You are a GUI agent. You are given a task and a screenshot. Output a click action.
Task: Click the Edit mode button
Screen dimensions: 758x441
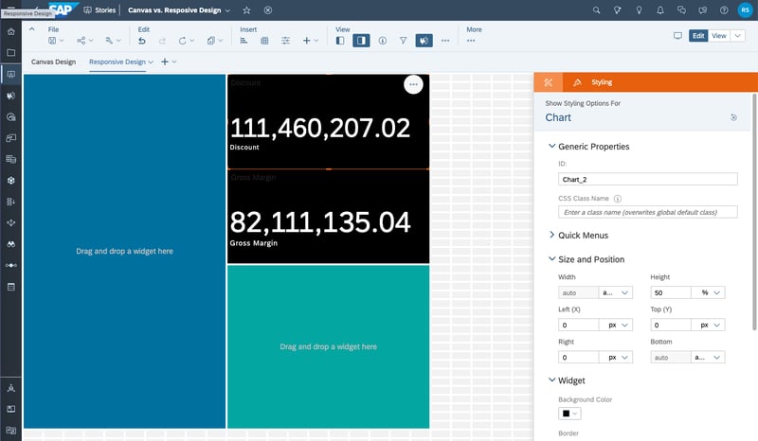(698, 36)
